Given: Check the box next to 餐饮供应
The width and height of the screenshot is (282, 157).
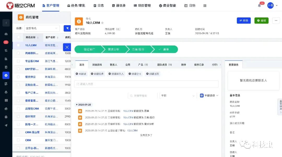Looking at the screenshot, I should click(19, 77).
